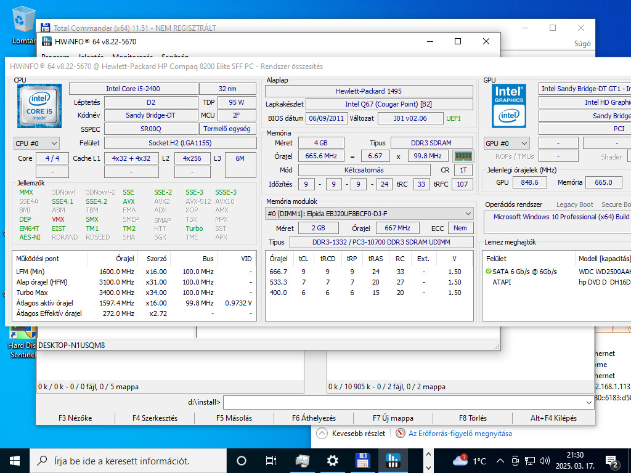Click the DESKTOP-N1USQM8 status bar text

[x=71, y=346]
